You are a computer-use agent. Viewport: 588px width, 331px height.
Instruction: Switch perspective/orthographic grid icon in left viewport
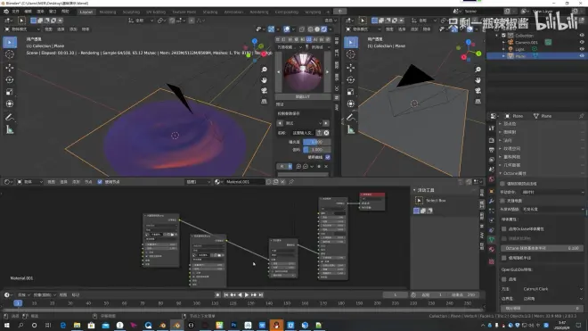coord(264,101)
